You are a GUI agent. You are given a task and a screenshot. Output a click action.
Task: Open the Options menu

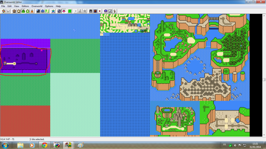tap(49, 6)
